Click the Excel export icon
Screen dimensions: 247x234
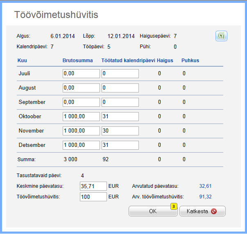pyautogui.click(x=221, y=36)
